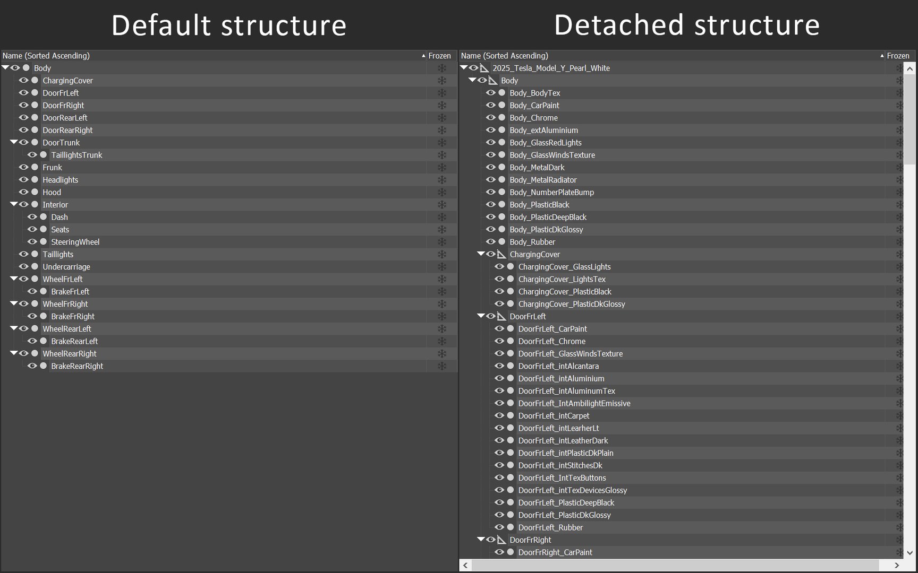Click the object dot beside DoorFrLeft_Rubber

point(511,527)
